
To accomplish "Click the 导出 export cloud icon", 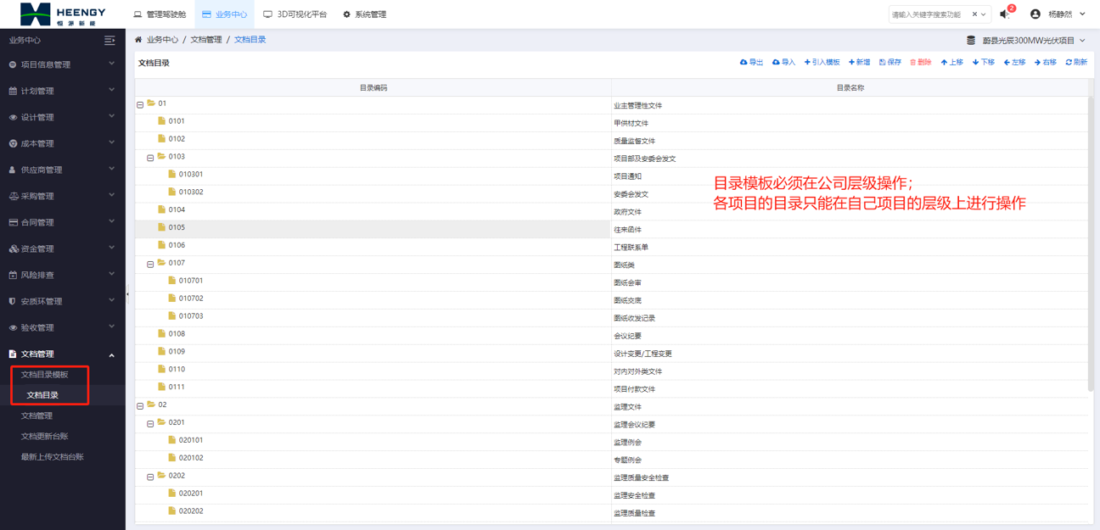I will point(744,63).
